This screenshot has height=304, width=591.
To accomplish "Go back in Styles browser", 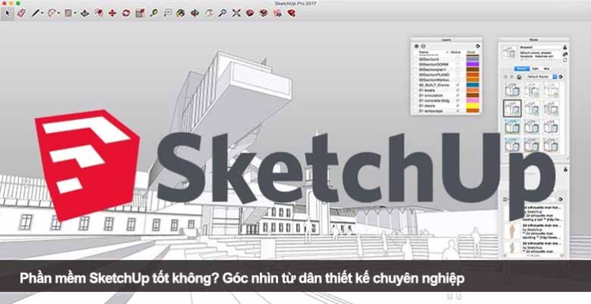I will click(x=505, y=77).
